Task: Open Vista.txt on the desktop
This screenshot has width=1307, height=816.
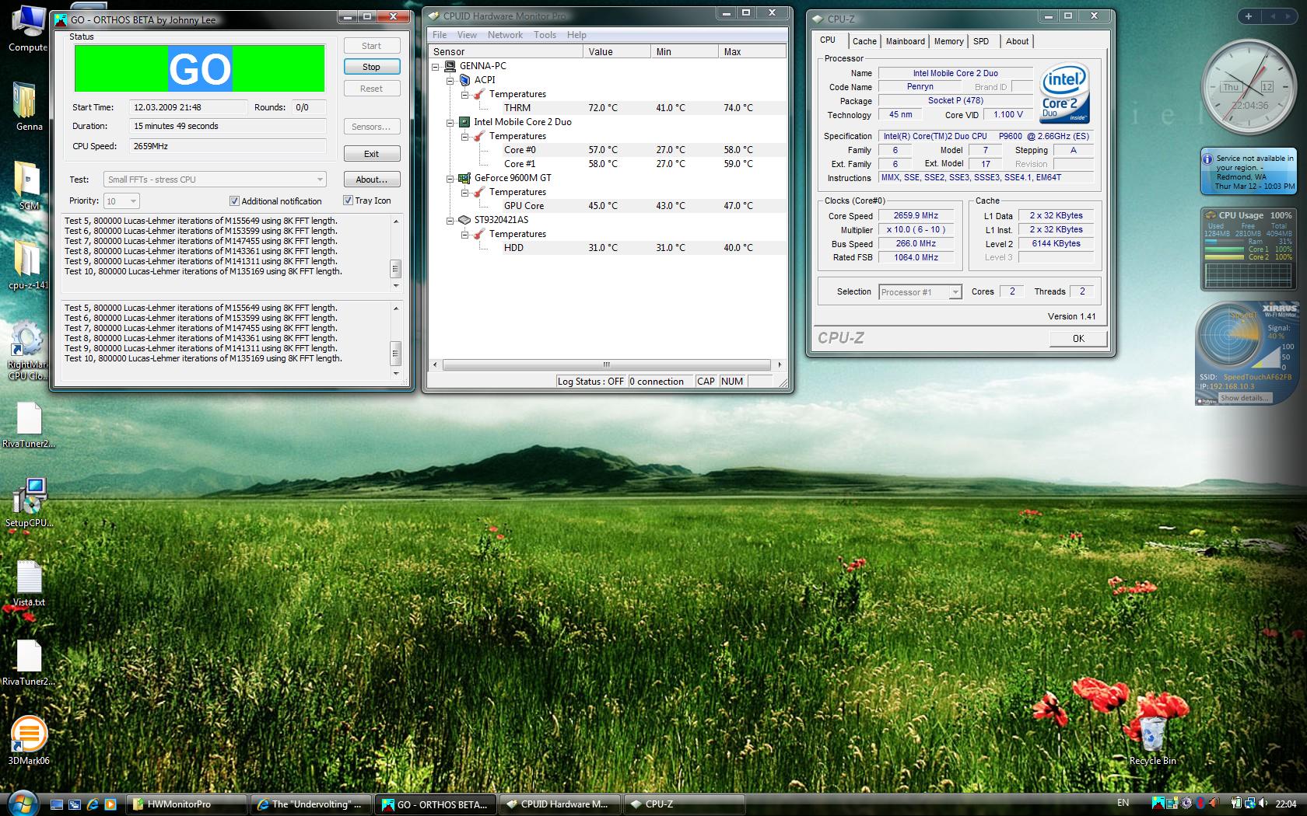Action: [x=29, y=584]
